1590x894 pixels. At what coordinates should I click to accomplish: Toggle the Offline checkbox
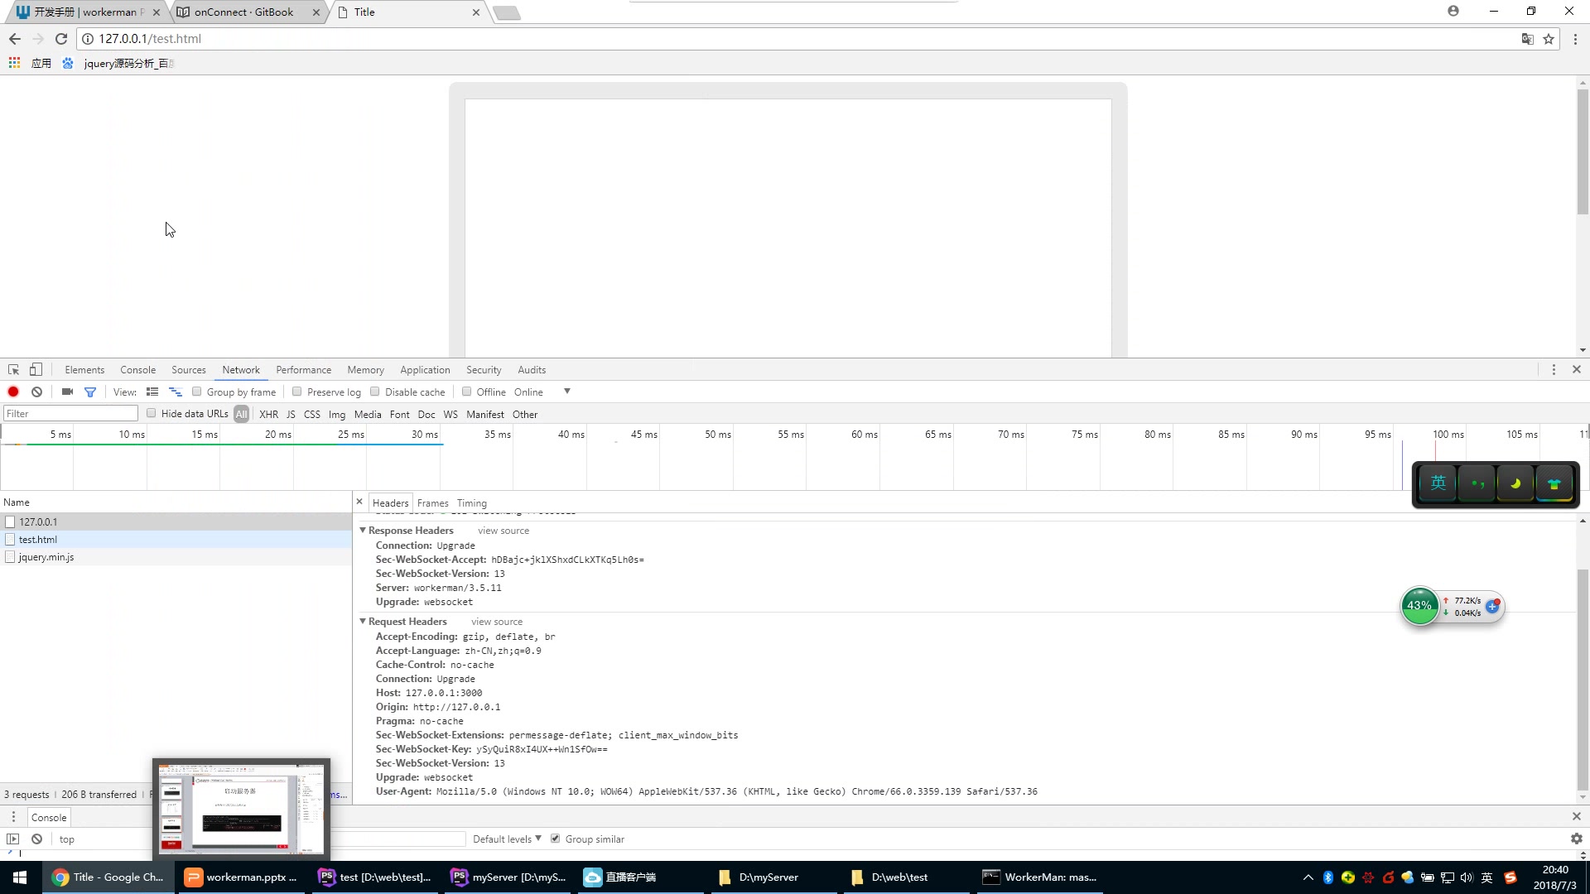(466, 392)
